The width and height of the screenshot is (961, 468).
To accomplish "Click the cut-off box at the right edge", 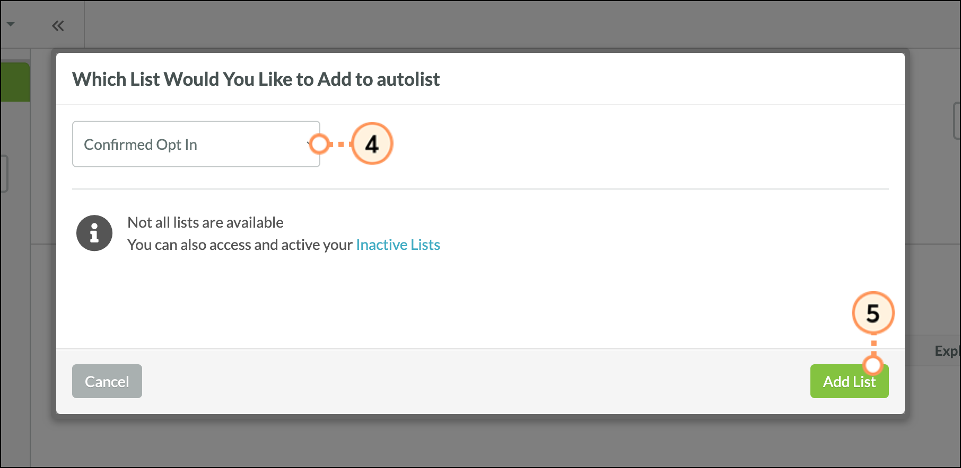I will 956,121.
